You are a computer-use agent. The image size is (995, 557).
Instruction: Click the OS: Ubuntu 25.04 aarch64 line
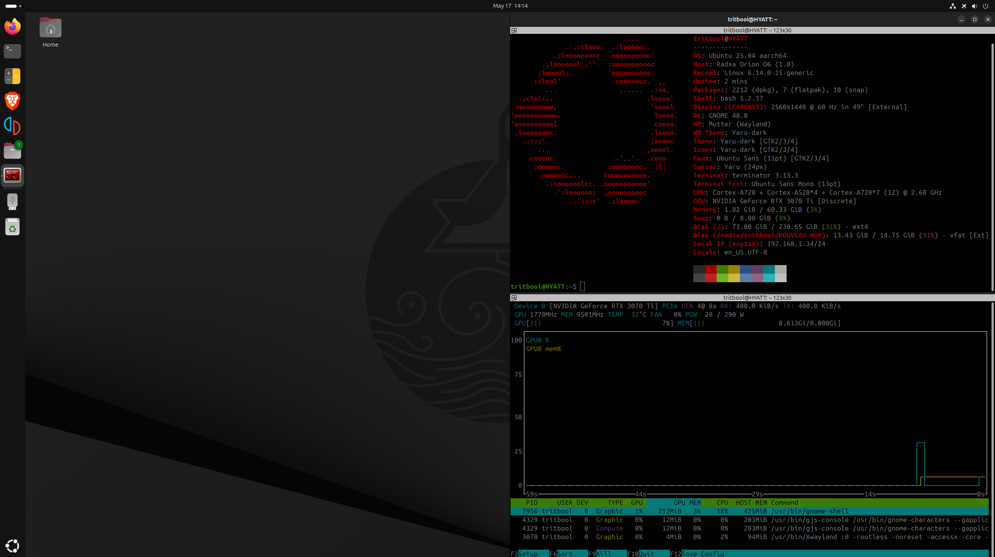tap(740, 56)
